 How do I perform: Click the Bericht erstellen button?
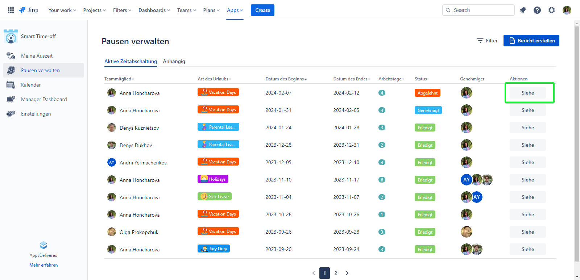pyautogui.click(x=531, y=41)
